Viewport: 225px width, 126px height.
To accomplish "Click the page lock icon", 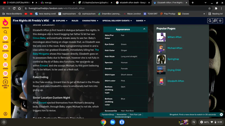I will click(27, 44).
